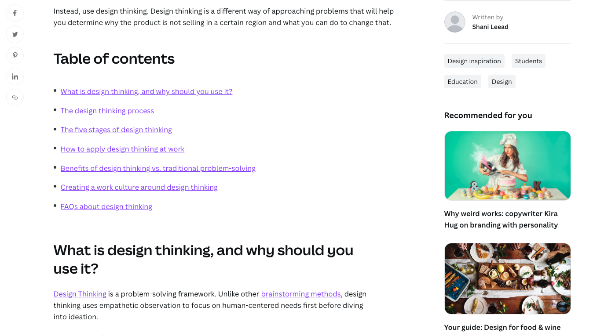Open the food and wine table thumbnail
The height and width of the screenshot is (336, 615).
(507, 278)
